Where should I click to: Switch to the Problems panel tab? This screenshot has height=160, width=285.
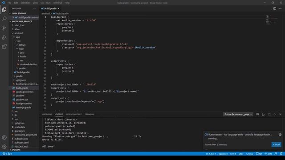pyautogui.click(x=47, y=114)
